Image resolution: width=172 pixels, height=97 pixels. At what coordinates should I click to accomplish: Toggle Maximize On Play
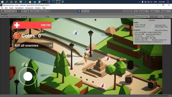[x=142, y=17]
